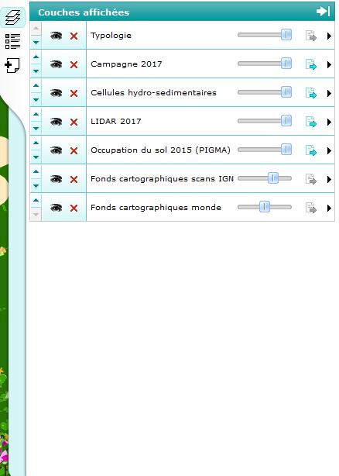This screenshot has width=339, height=476.
Task: Click the add layer sidebar icon
Action: pos(12,65)
